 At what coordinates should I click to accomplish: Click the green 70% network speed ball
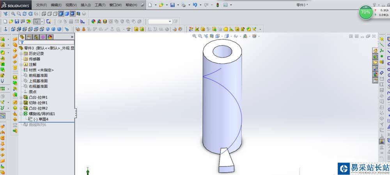(x=366, y=12)
